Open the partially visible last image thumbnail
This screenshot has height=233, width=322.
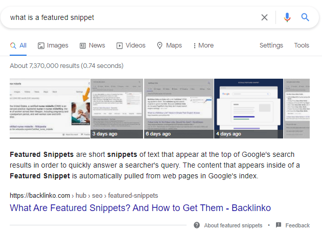[x=297, y=109]
